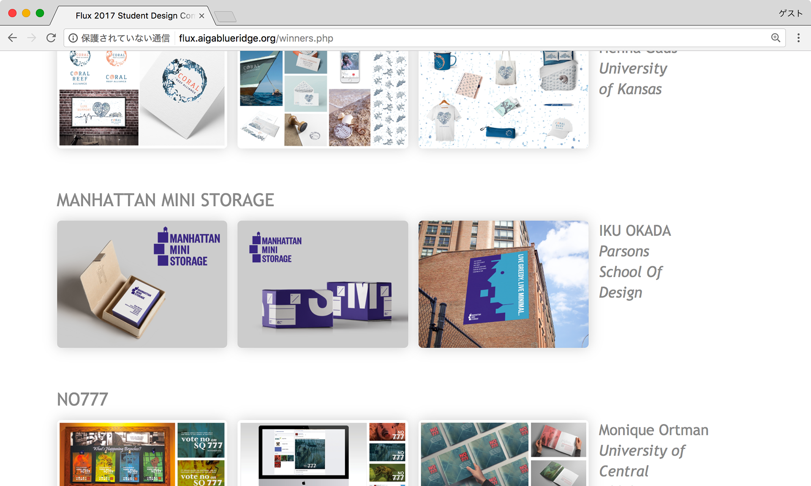Image resolution: width=811 pixels, height=486 pixels.
Task: Click the ゲスト guest profile label
Action: 791,13
